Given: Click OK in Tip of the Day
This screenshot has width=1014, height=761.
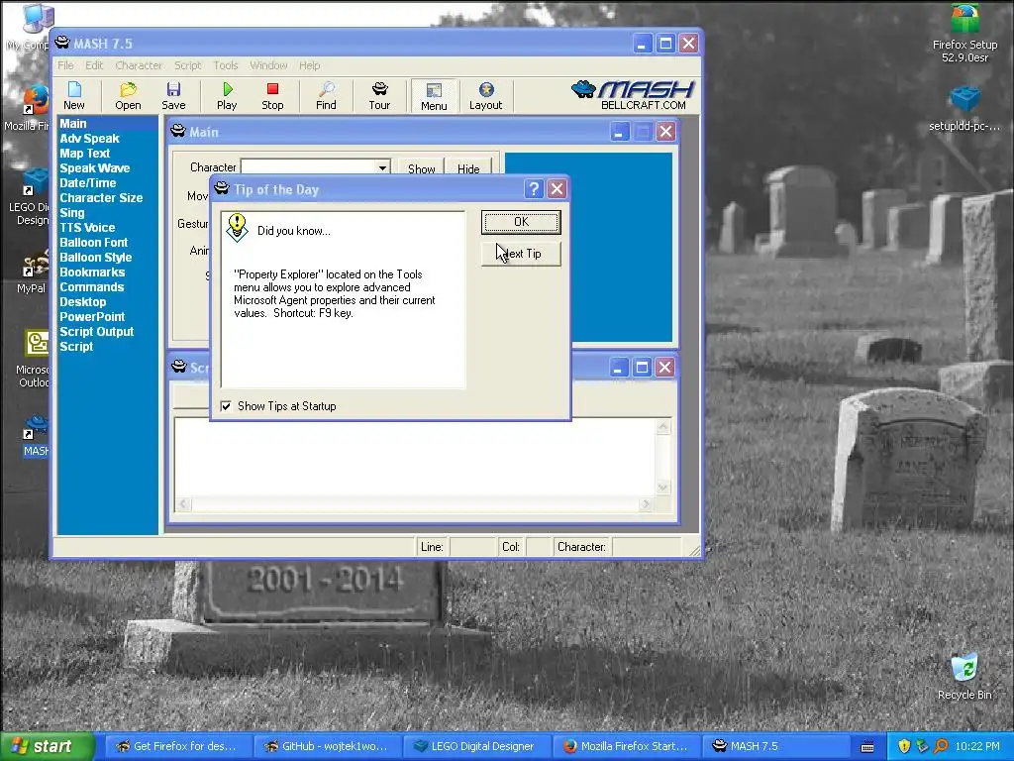Looking at the screenshot, I should [521, 222].
